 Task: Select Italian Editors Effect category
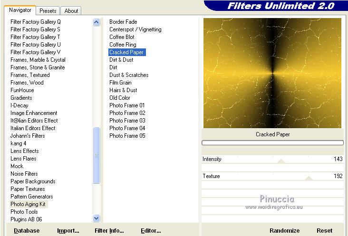[x=33, y=128]
